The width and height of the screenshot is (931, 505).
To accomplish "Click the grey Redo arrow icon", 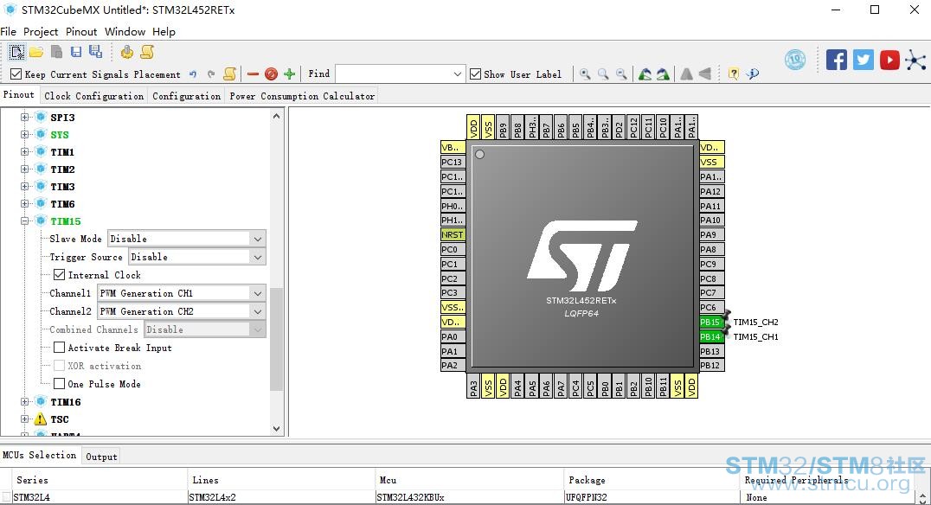I will point(211,74).
